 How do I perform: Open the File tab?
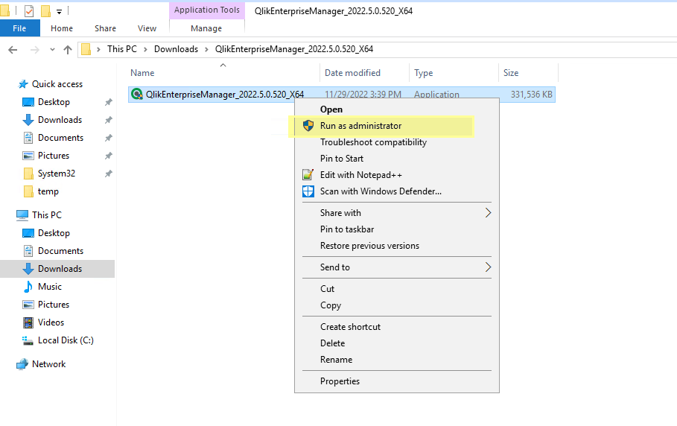click(x=19, y=28)
